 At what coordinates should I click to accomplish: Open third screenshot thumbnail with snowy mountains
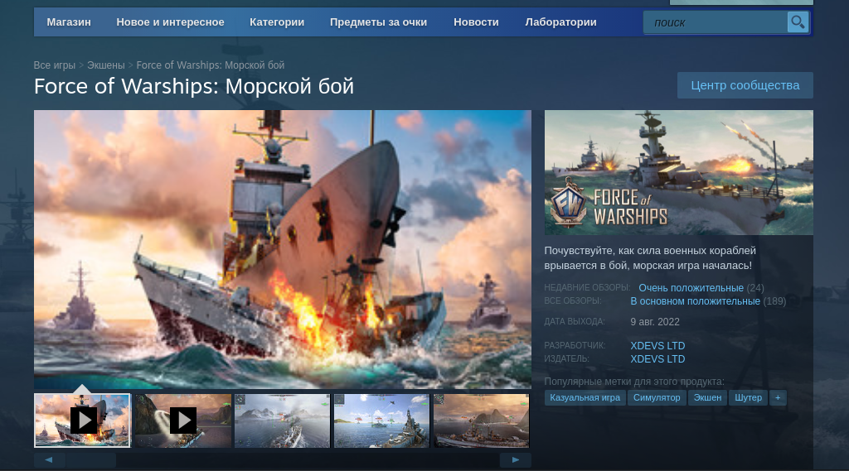click(x=282, y=421)
